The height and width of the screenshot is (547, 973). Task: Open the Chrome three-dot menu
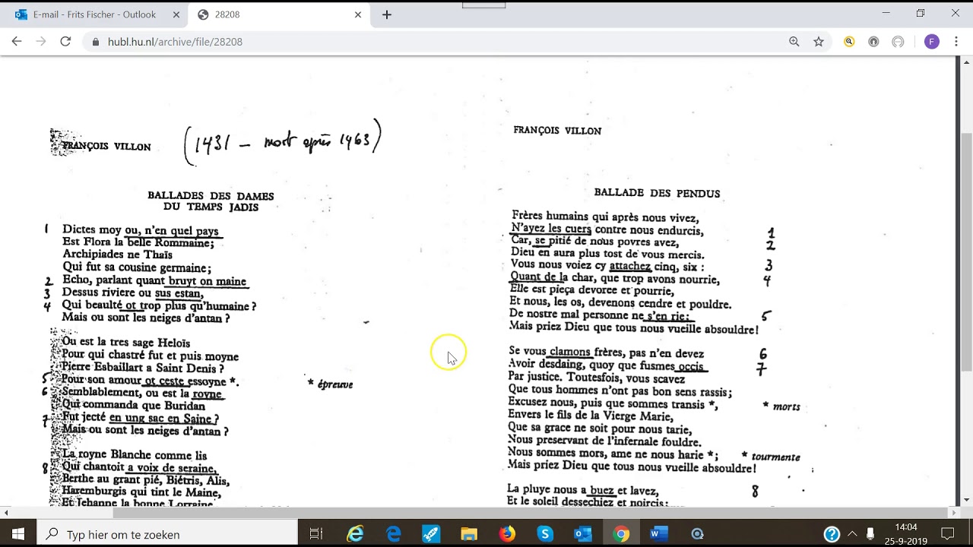[956, 42]
